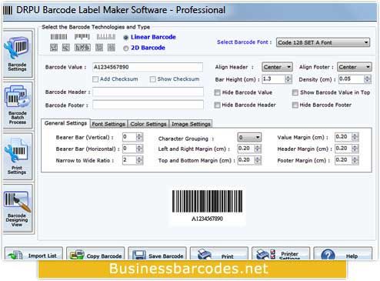Click the Help button
The height and width of the screenshot is (281, 380).
tap(343, 254)
